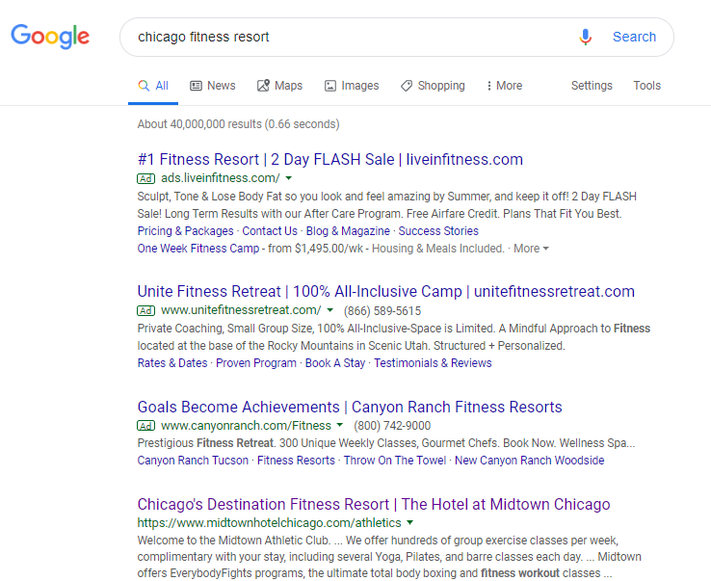
Task: Click the New Canyon Ranch Woodside sitelink
Action: coord(530,461)
